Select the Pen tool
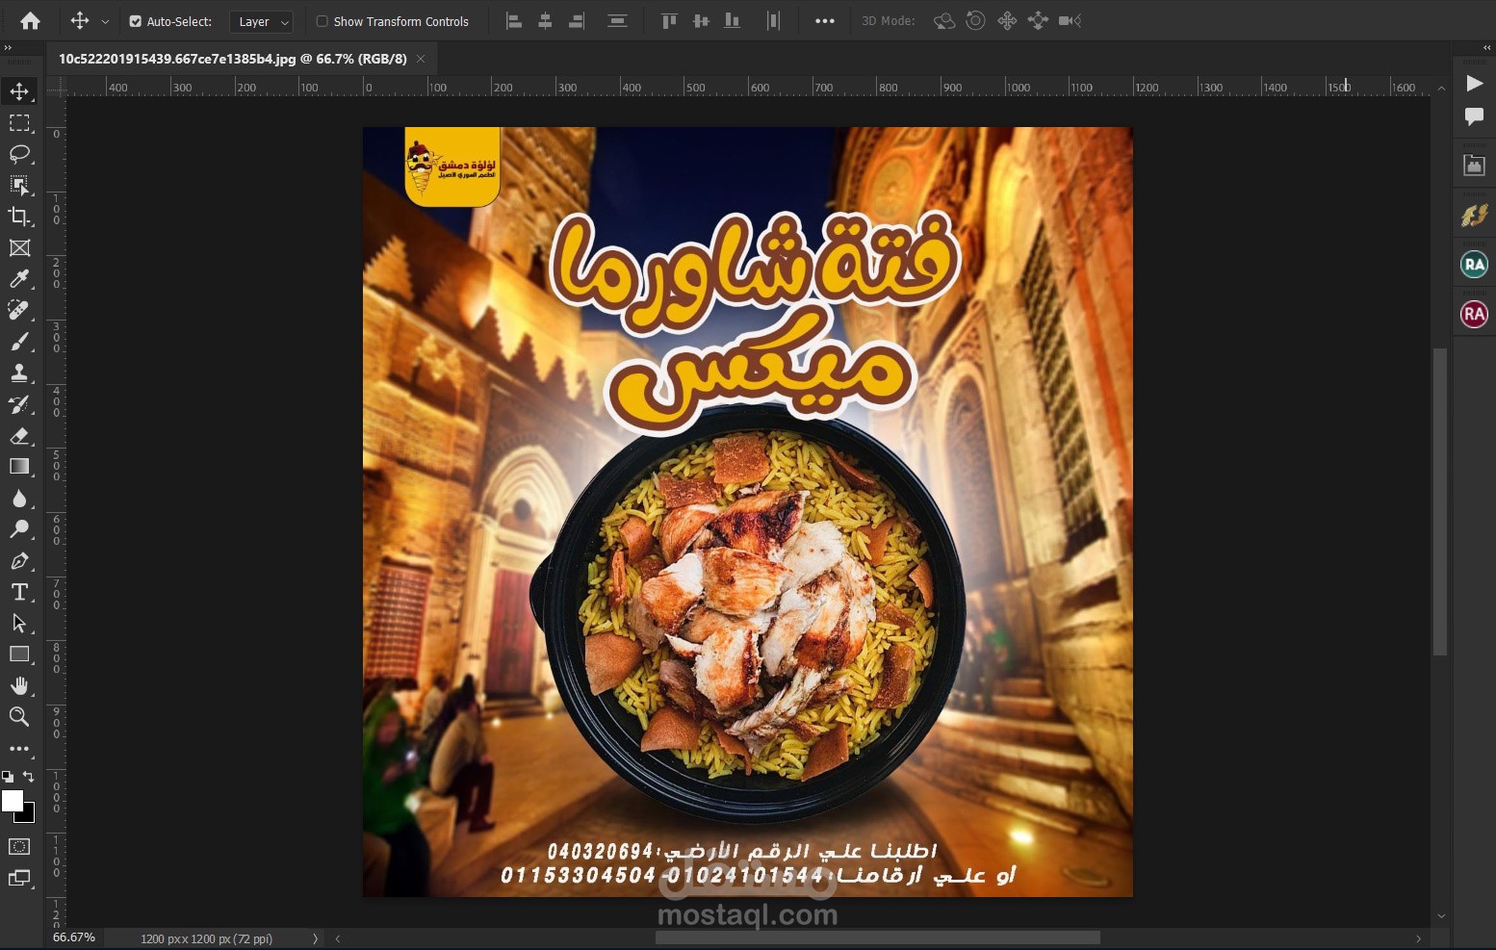This screenshot has width=1496, height=950. click(x=19, y=560)
